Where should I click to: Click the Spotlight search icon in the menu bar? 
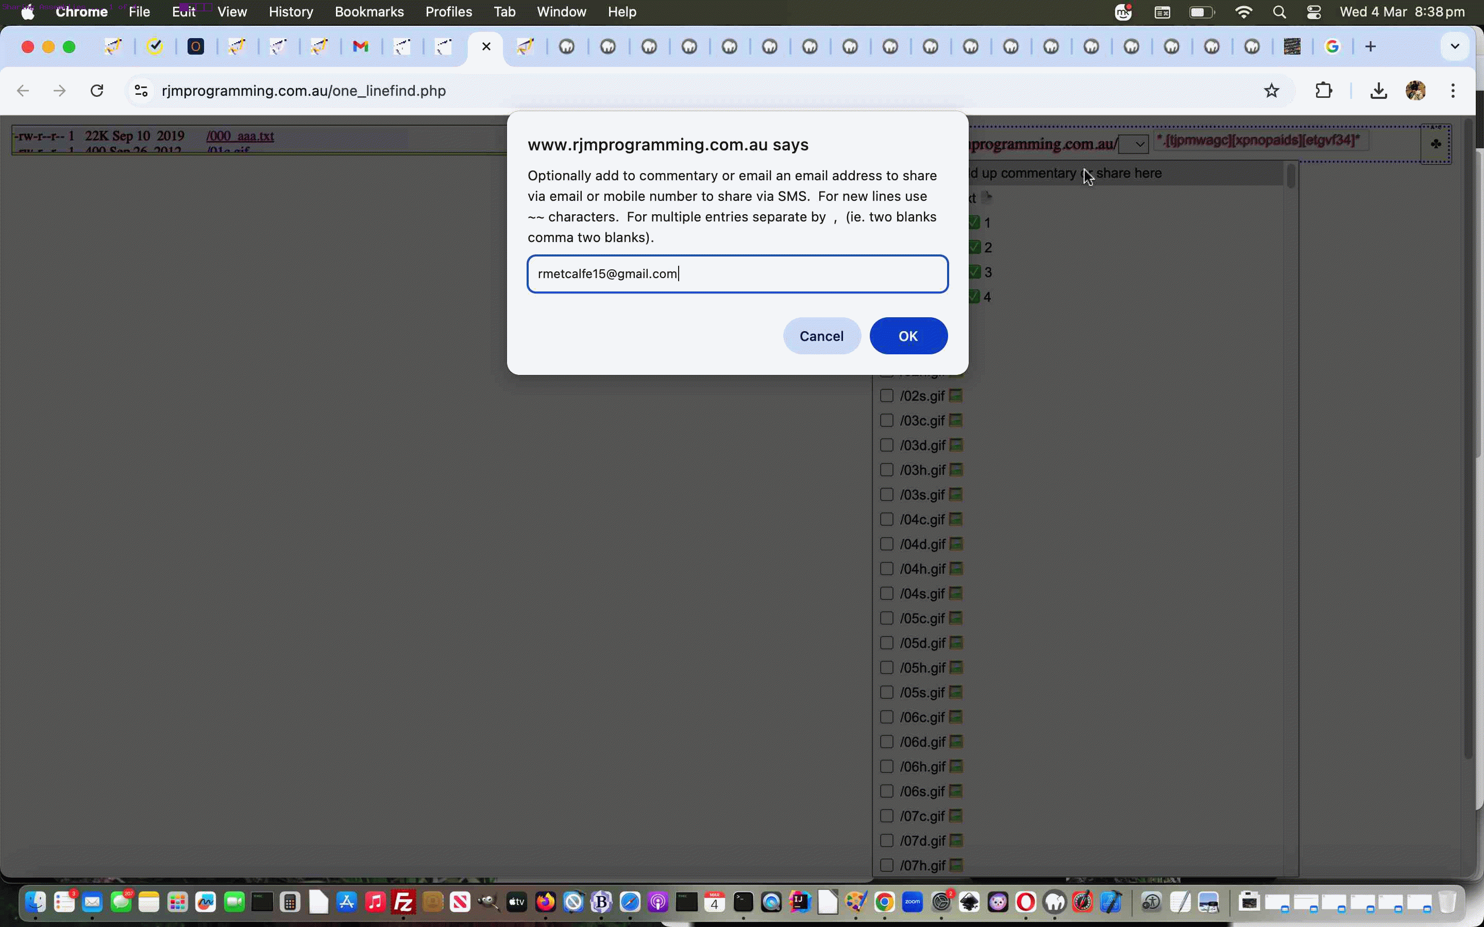[1279, 12]
